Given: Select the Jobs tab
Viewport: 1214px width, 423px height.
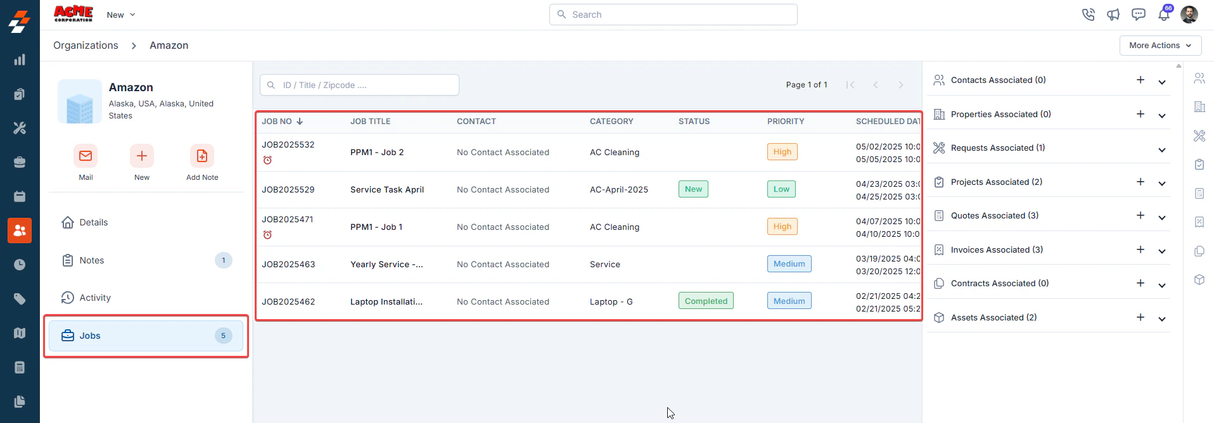Looking at the screenshot, I should click(146, 336).
